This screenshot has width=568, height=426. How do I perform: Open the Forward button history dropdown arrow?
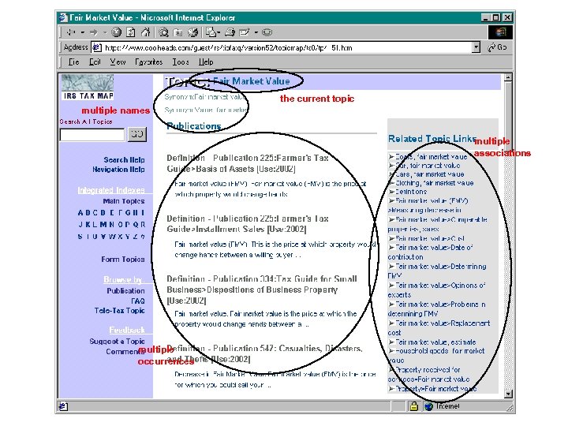point(105,32)
